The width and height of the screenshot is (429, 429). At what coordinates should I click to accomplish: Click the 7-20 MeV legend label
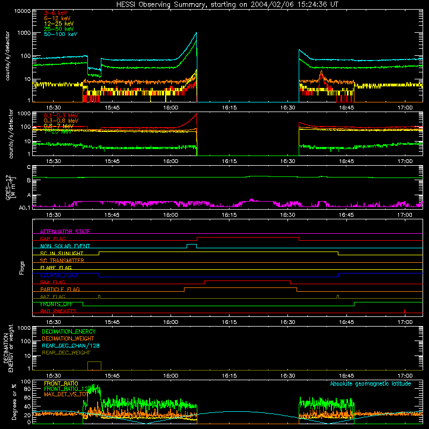coord(58,131)
